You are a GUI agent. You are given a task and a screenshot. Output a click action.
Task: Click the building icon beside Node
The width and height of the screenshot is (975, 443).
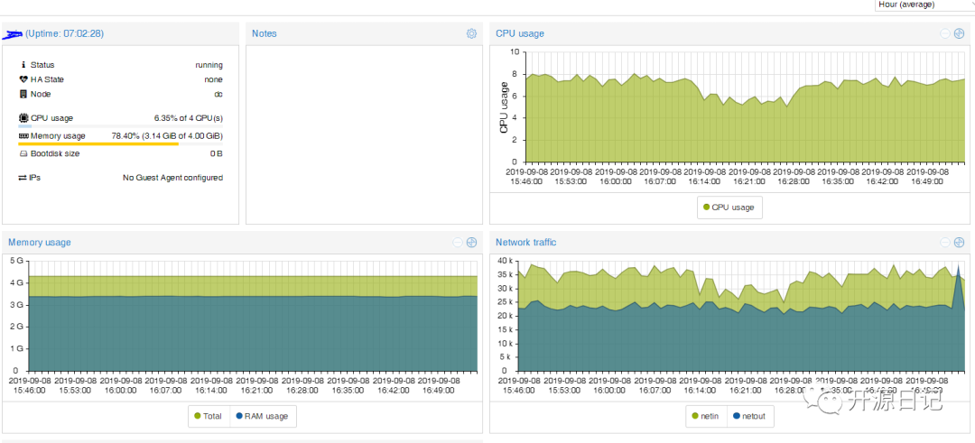[23, 95]
